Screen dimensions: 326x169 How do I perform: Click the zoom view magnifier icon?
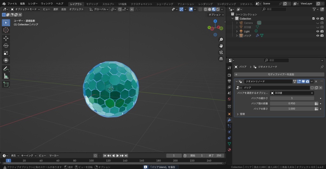(x=221, y=40)
